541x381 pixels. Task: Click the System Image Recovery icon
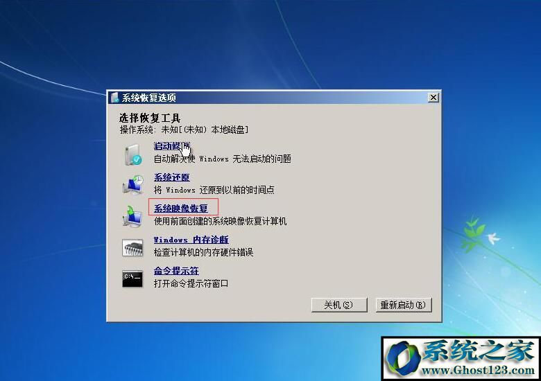tap(132, 215)
